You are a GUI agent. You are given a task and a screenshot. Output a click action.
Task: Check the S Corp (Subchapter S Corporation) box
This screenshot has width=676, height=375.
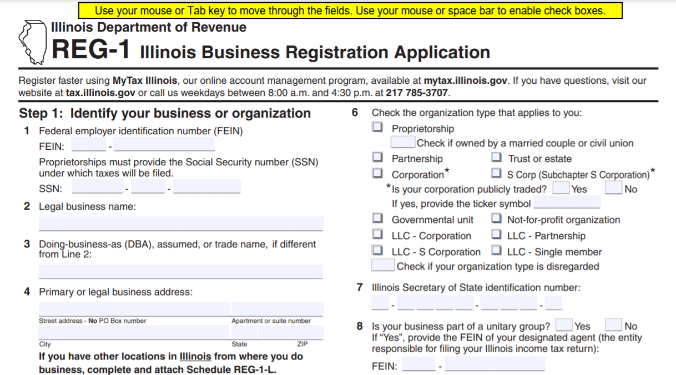pos(497,174)
